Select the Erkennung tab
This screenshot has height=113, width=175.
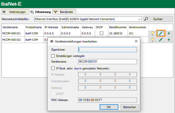pyautogui.click(x=41, y=12)
